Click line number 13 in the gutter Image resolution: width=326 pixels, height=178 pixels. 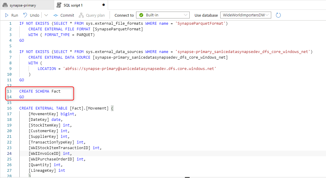tap(9, 91)
